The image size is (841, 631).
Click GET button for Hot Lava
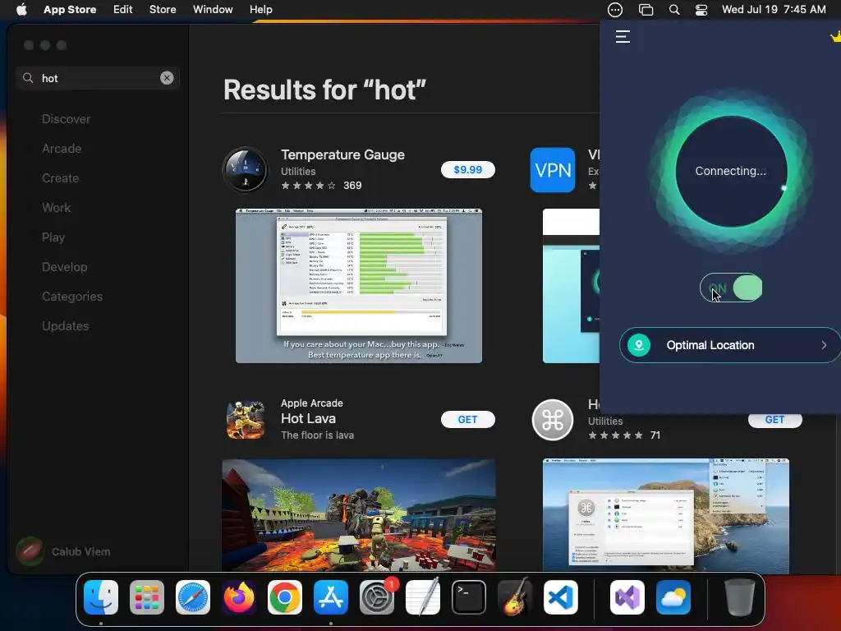pyautogui.click(x=467, y=420)
